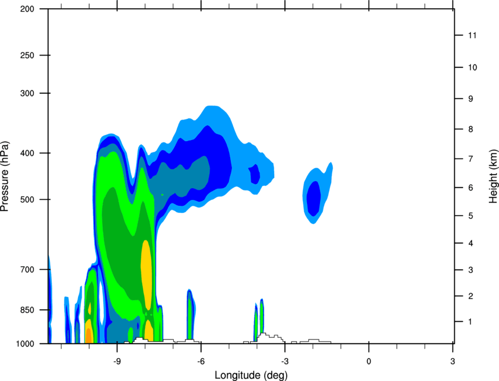Screen dimensions: 499x381
Task: Click the orange contour patch near the surface
Action: [x=89, y=336]
